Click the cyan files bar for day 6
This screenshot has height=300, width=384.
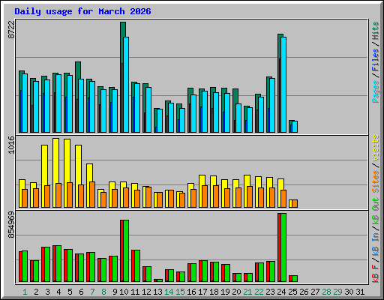(81, 106)
